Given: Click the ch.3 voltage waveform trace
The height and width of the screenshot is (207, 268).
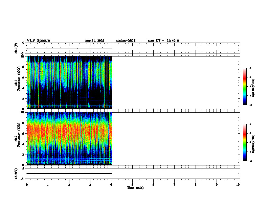Looking at the screenshot, I should 69,174.
